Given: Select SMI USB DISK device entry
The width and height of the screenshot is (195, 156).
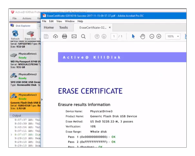Looking at the screenshot, I should [x=26, y=82].
